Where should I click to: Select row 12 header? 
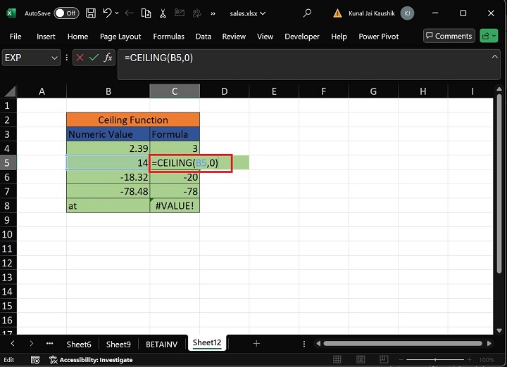[x=8, y=263]
